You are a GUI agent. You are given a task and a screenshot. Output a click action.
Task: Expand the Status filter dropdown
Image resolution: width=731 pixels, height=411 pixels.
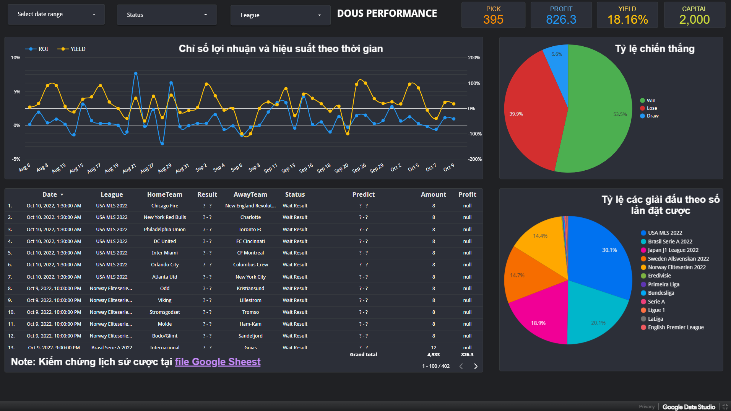coord(167,15)
